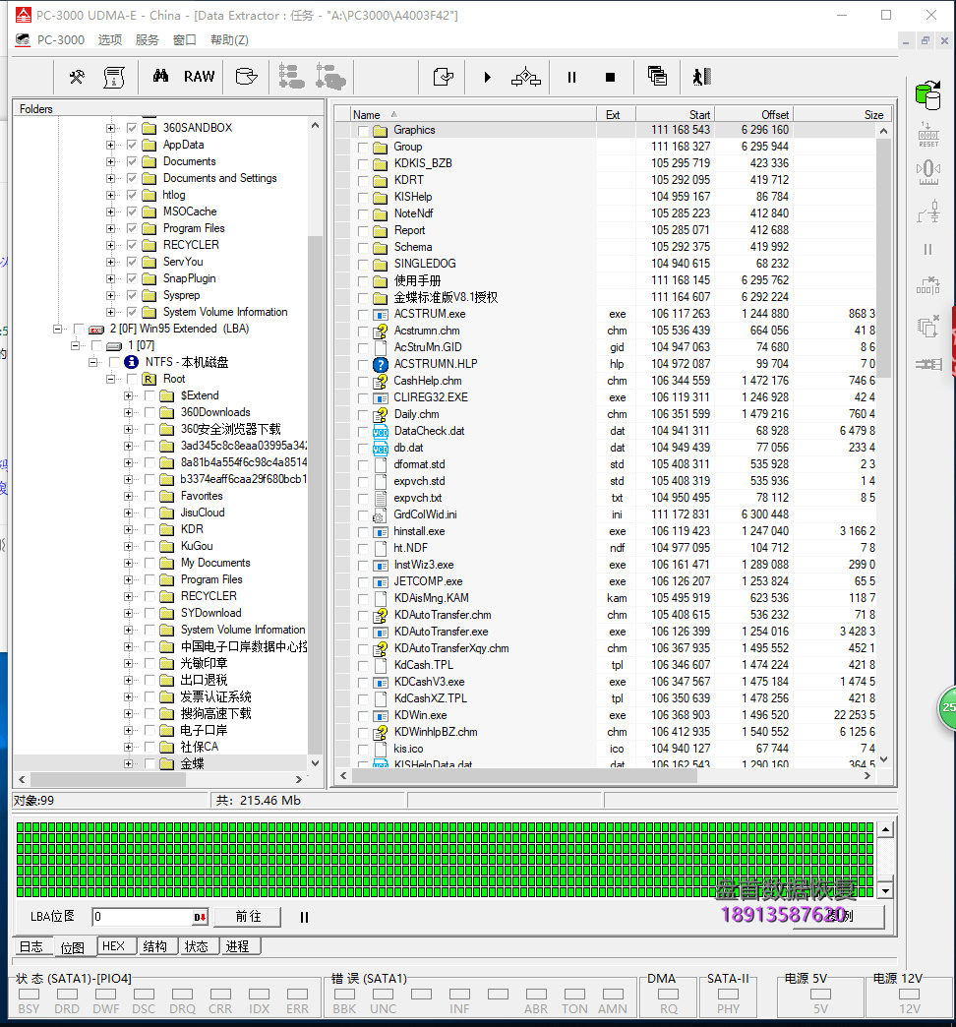956x1027 pixels.
Task: Click the stacked windows icon
Action: pos(657,76)
